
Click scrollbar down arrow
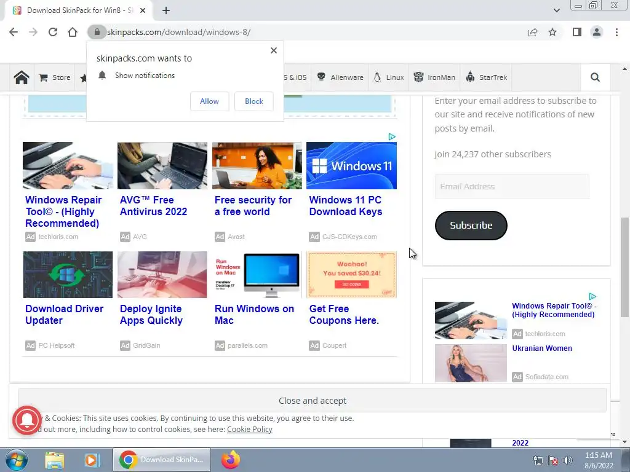coord(624,442)
